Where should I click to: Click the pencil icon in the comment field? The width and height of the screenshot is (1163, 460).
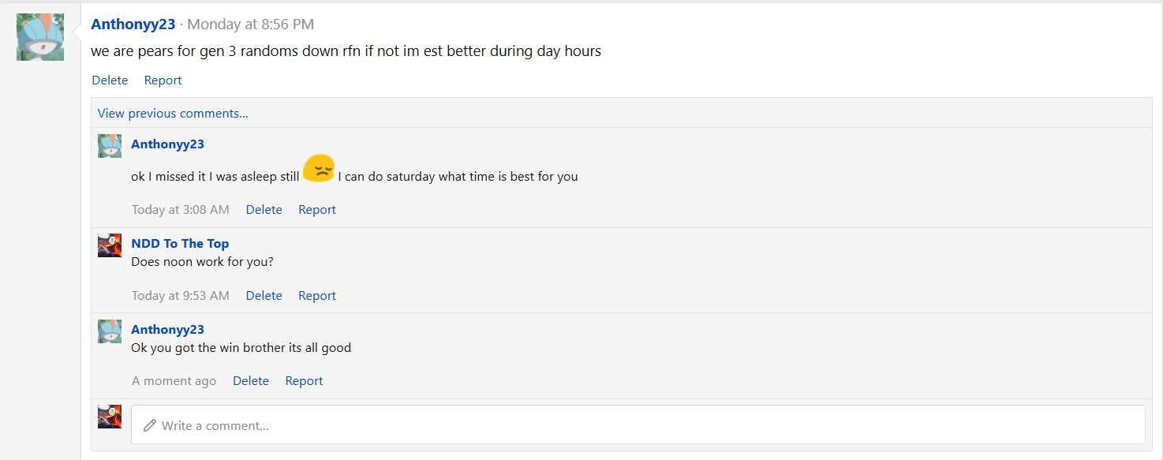150,425
